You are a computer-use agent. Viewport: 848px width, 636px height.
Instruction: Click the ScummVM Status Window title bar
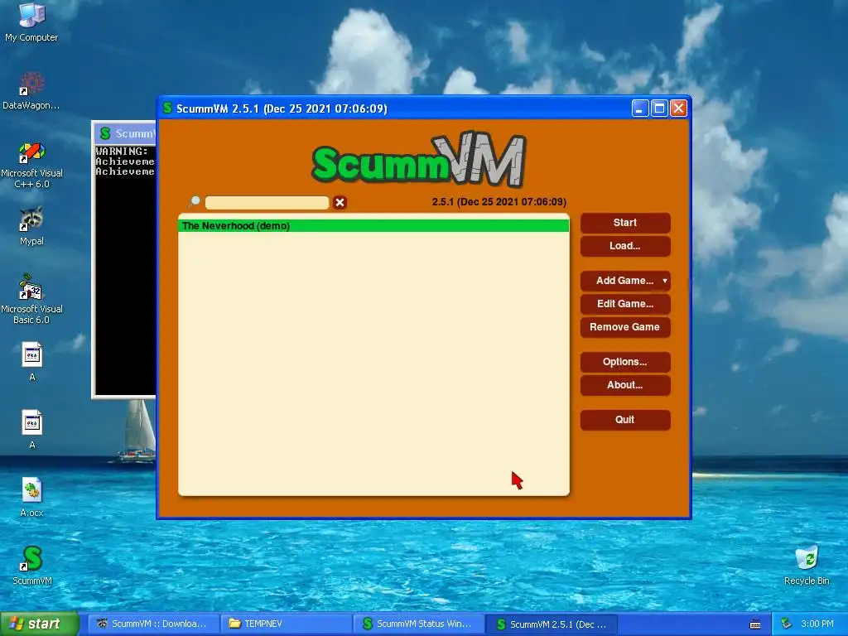point(126,133)
